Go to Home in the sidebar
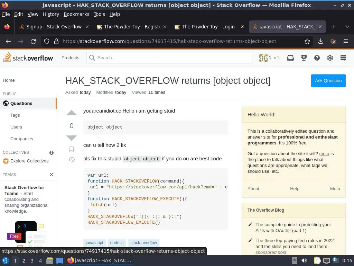354x266 pixels. click(9, 80)
